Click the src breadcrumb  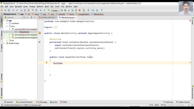pyautogui.click(x=28, y=14)
